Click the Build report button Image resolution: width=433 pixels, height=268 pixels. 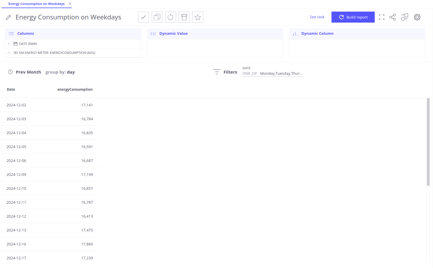point(353,17)
